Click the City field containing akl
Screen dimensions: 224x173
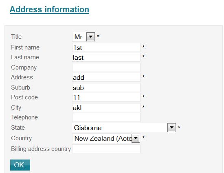pos(106,108)
